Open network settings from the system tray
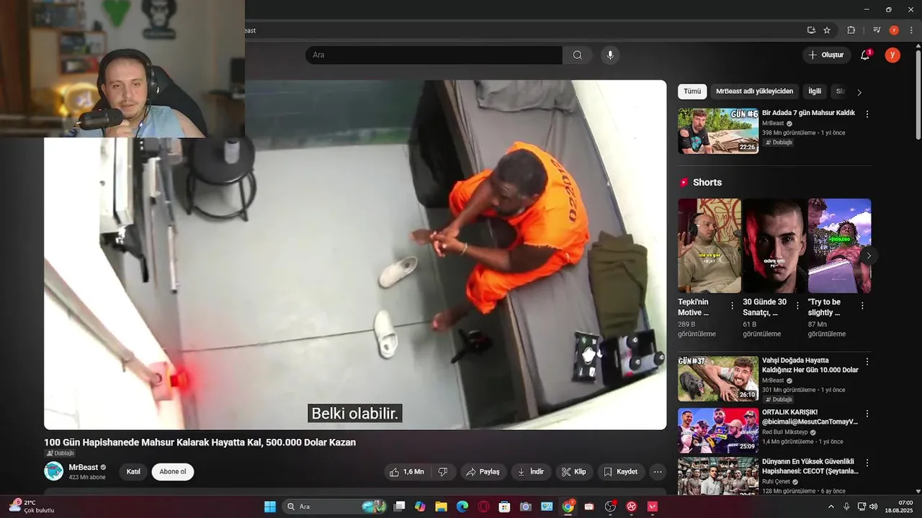This screenshot has height=518, width=922. tap(861, 506)
